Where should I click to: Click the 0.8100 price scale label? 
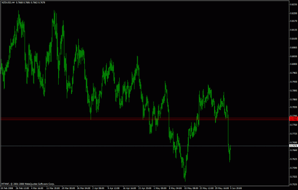pyautogui.click(x=294, y=39)
